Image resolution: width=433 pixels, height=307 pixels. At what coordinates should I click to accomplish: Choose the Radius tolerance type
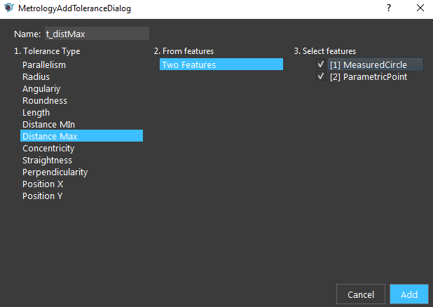(x=82, y=77)
